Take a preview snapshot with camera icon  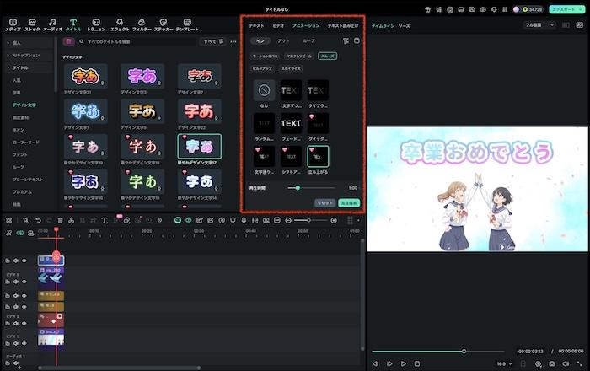pyautogui.click(x=552, y=364)
